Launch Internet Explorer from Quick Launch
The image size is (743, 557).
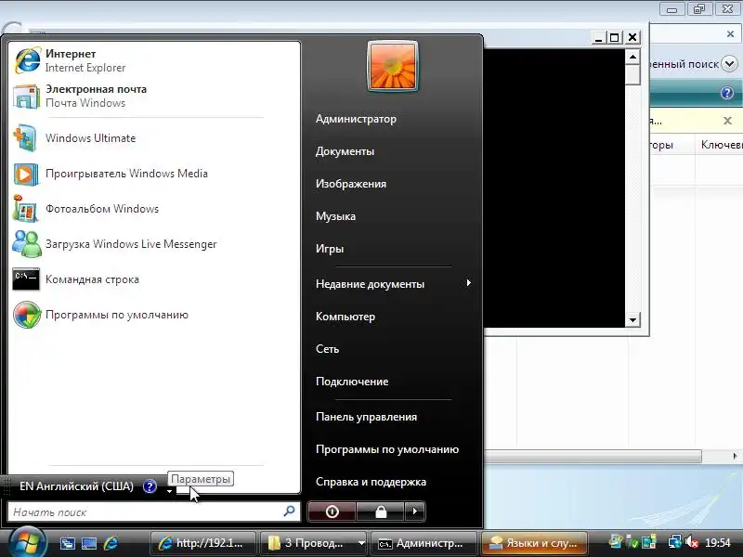[x=111, y=543]
